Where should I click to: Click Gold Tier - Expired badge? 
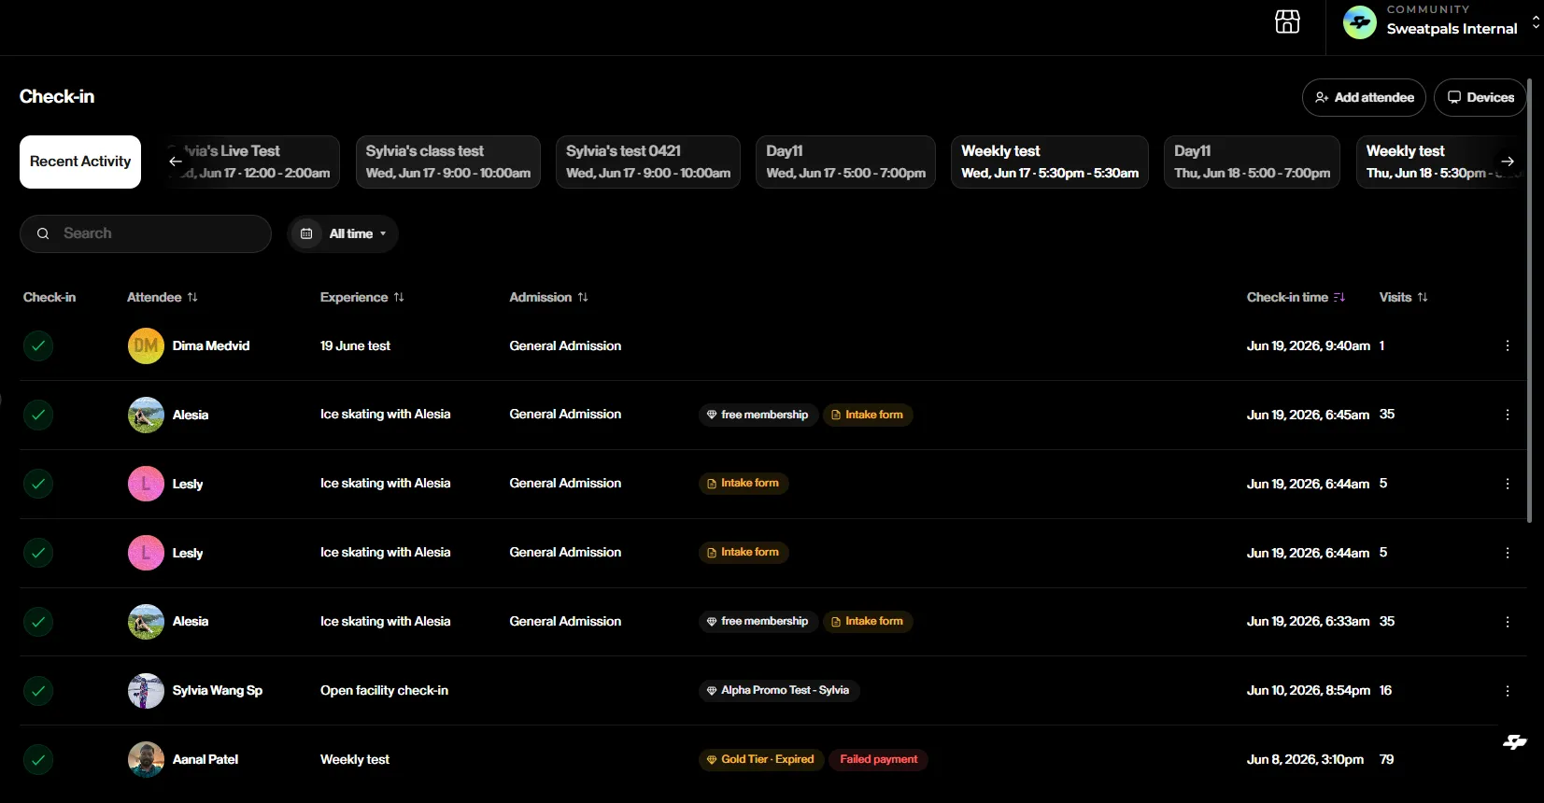(761, 759)
